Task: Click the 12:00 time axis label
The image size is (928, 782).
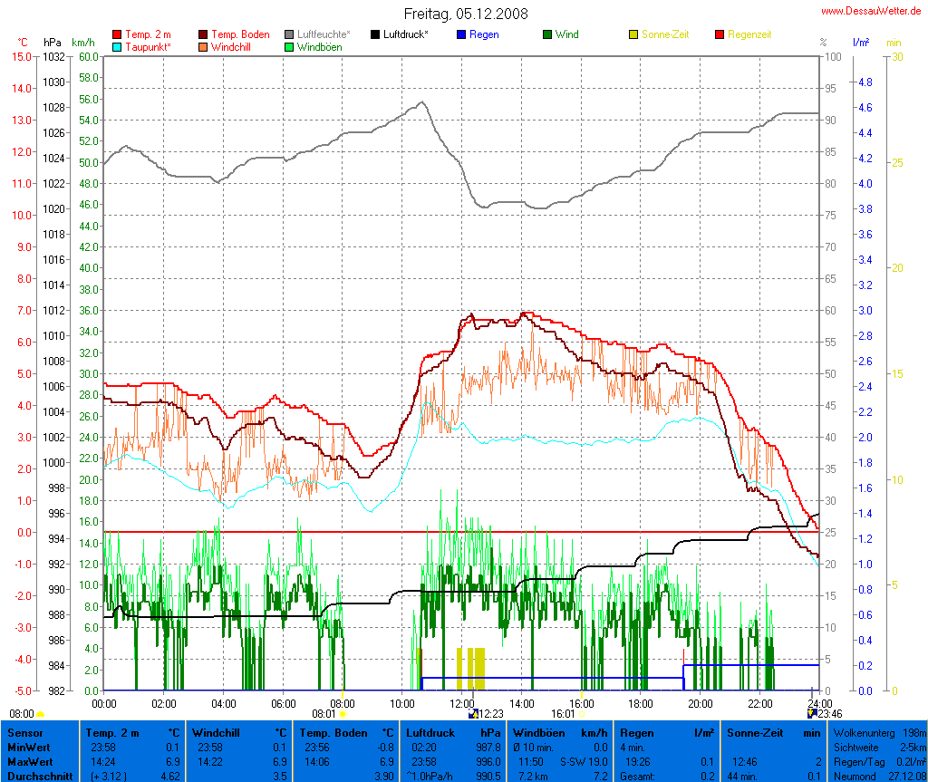Action: (461, 703)
